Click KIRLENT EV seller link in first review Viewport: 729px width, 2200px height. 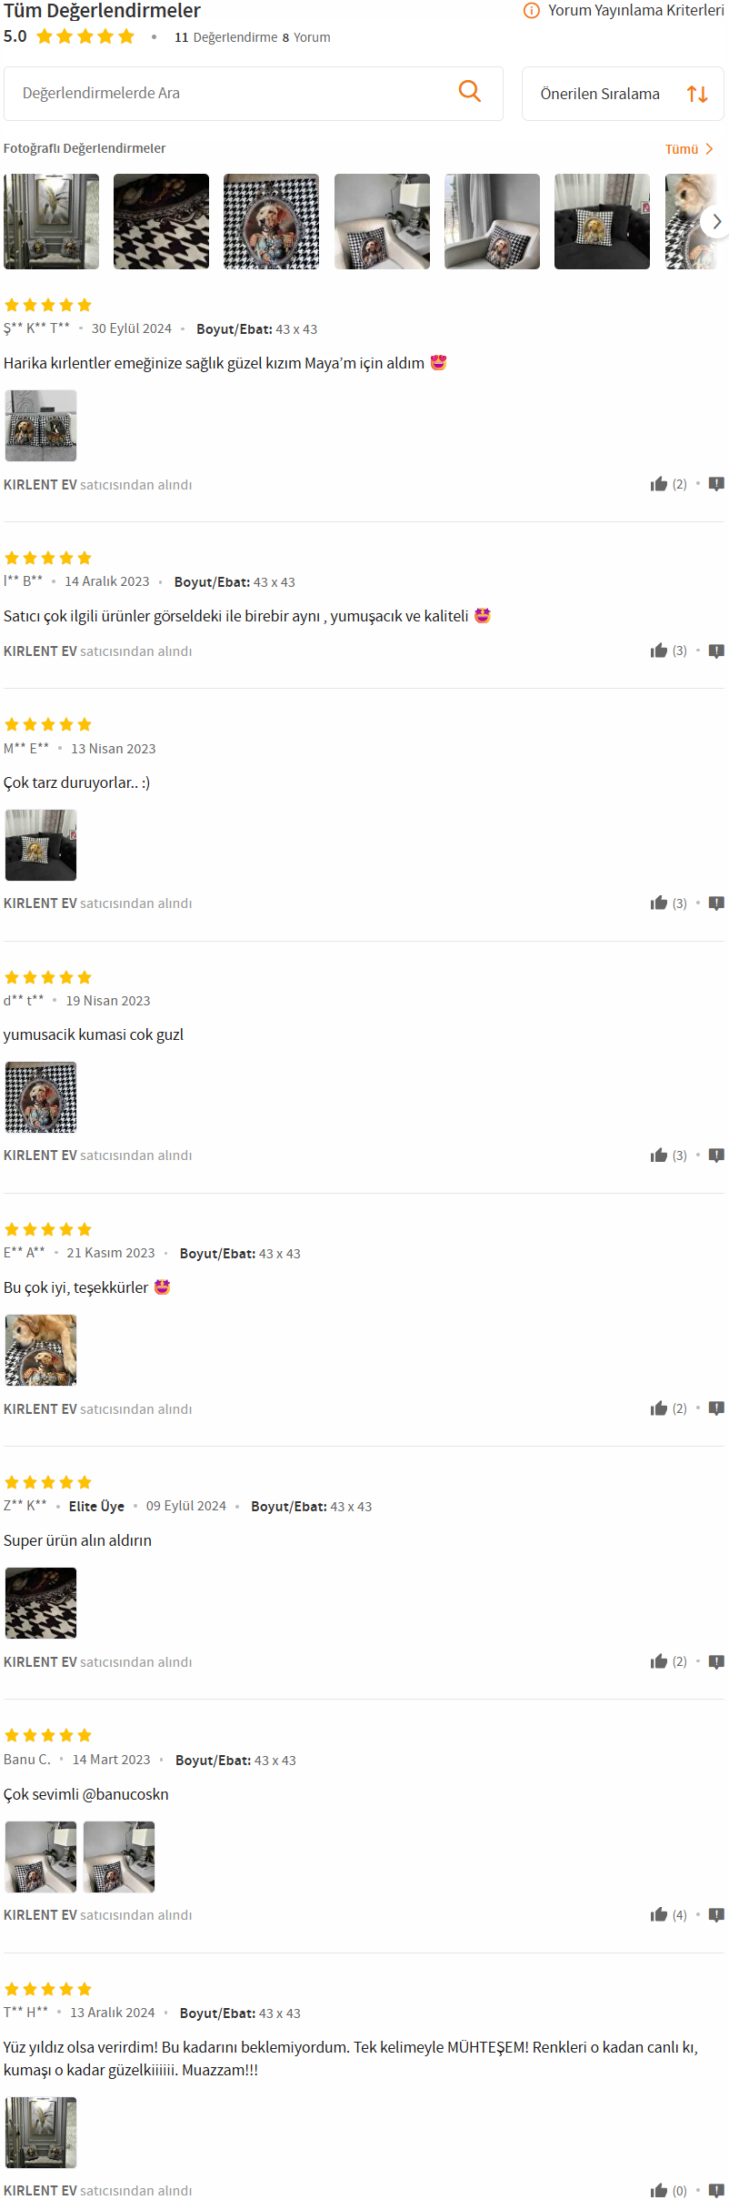(x=40, y=485)
